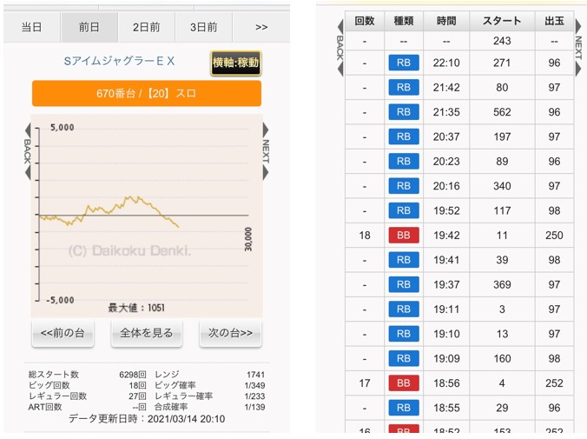Click start count 562 in 21:35 row

click(502, 112)
